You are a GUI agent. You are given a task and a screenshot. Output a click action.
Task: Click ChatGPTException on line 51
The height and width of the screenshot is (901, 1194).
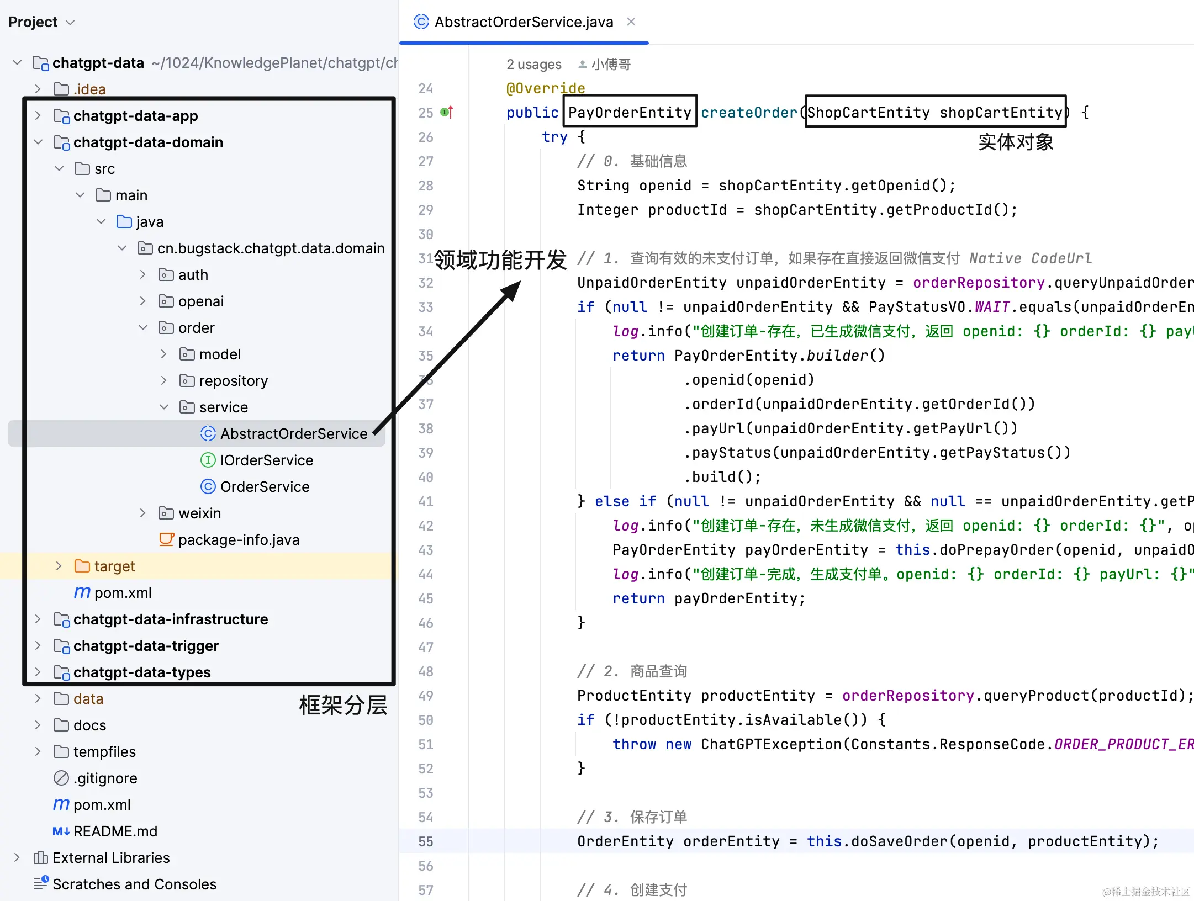coord(771,744)
